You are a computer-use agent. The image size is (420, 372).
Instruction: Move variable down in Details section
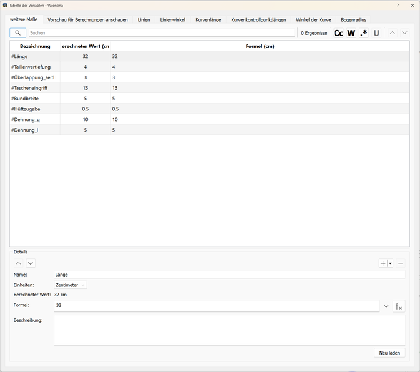coord(31,263)
